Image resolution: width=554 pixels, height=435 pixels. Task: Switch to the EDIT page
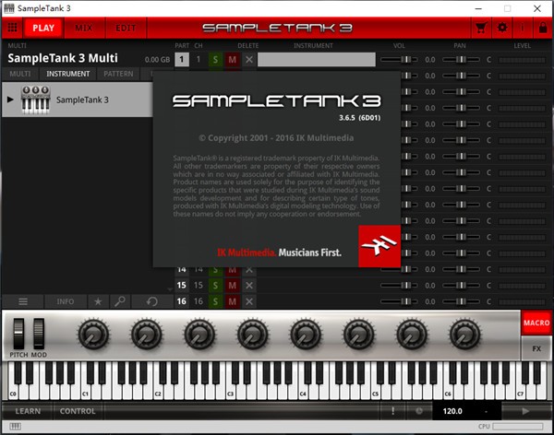point(126,28)
